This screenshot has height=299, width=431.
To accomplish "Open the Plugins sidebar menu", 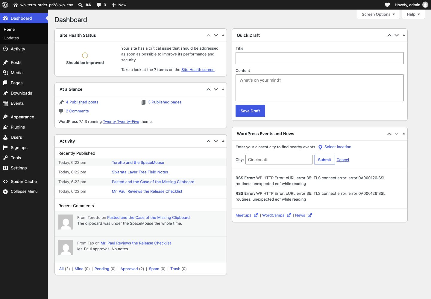I will tap(24, 127).
